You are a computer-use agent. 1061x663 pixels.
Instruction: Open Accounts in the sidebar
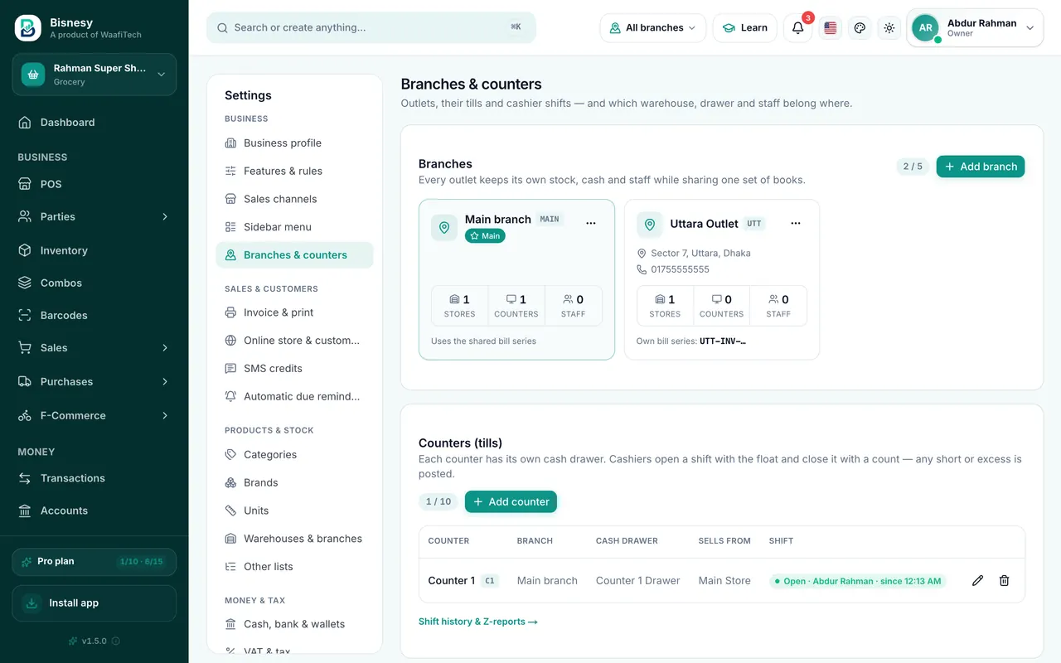tap(94, 511)
